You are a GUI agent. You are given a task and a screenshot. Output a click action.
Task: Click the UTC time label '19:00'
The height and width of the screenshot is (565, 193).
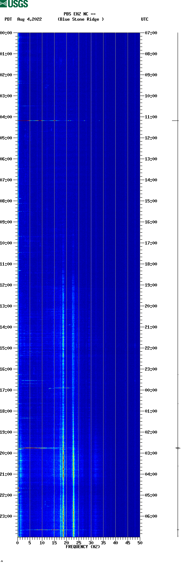coord(151,285)
